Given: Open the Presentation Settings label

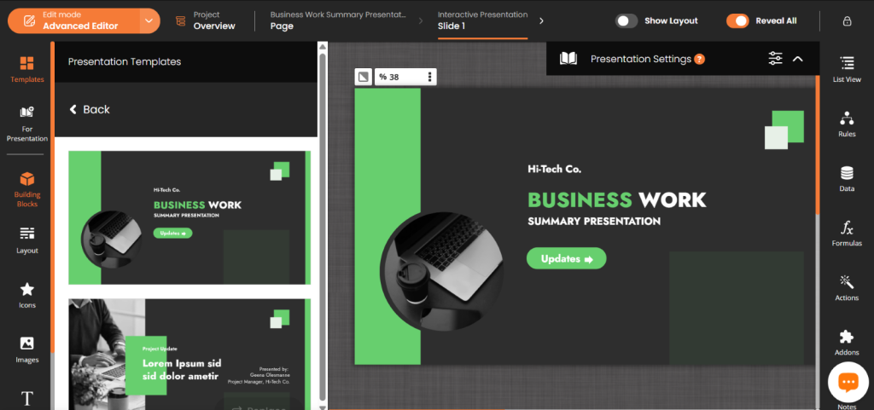Looking at the screenshot, I should pyautogui.click(x=640, y=59).
